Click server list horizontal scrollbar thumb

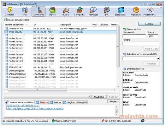click(37, 90)
